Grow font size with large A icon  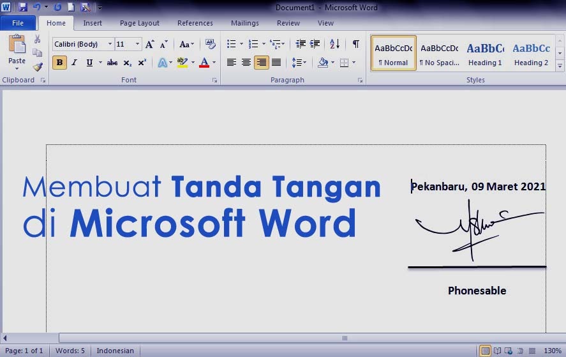[x=149, y=44]
